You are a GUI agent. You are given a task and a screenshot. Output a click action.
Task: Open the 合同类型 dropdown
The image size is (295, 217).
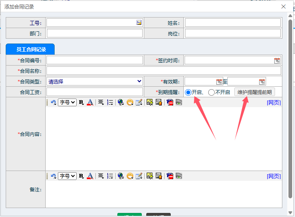point(95,81)
